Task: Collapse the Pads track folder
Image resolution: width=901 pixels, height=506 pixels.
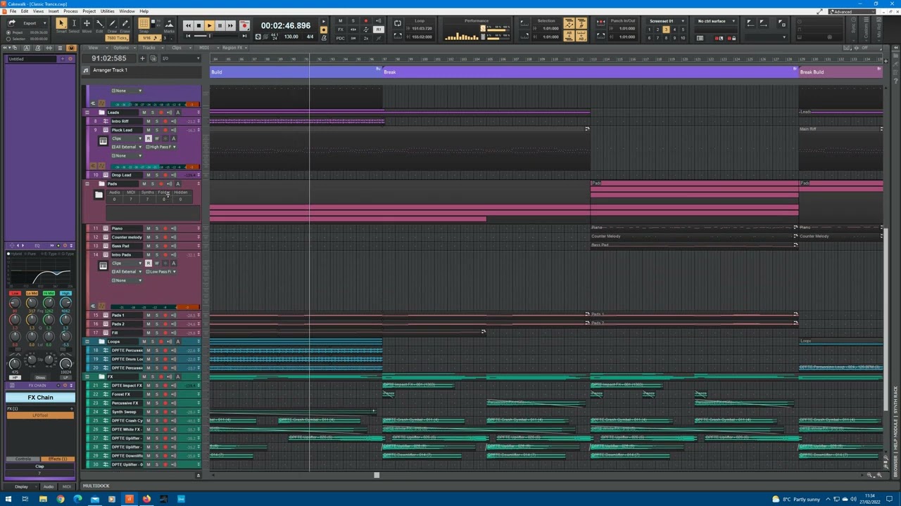Action: pyautogui.click(x=87, y=184)
